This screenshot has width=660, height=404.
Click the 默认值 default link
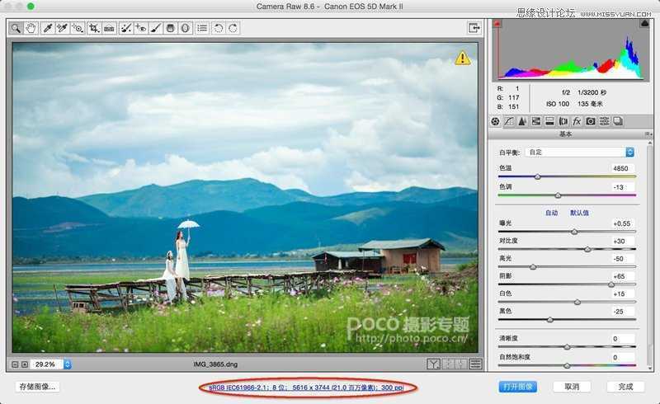click(x=579, y=213)
